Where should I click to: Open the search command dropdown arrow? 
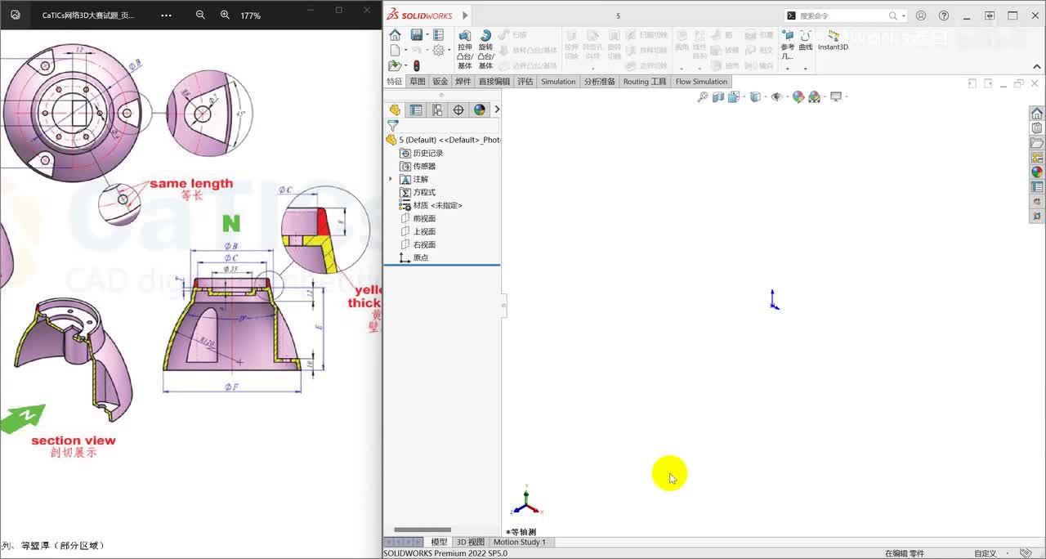click(x=904, y=16)
